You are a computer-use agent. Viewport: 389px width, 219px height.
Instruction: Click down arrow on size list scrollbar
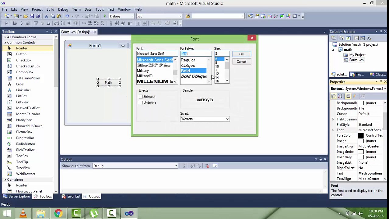(x=227, y=81)
